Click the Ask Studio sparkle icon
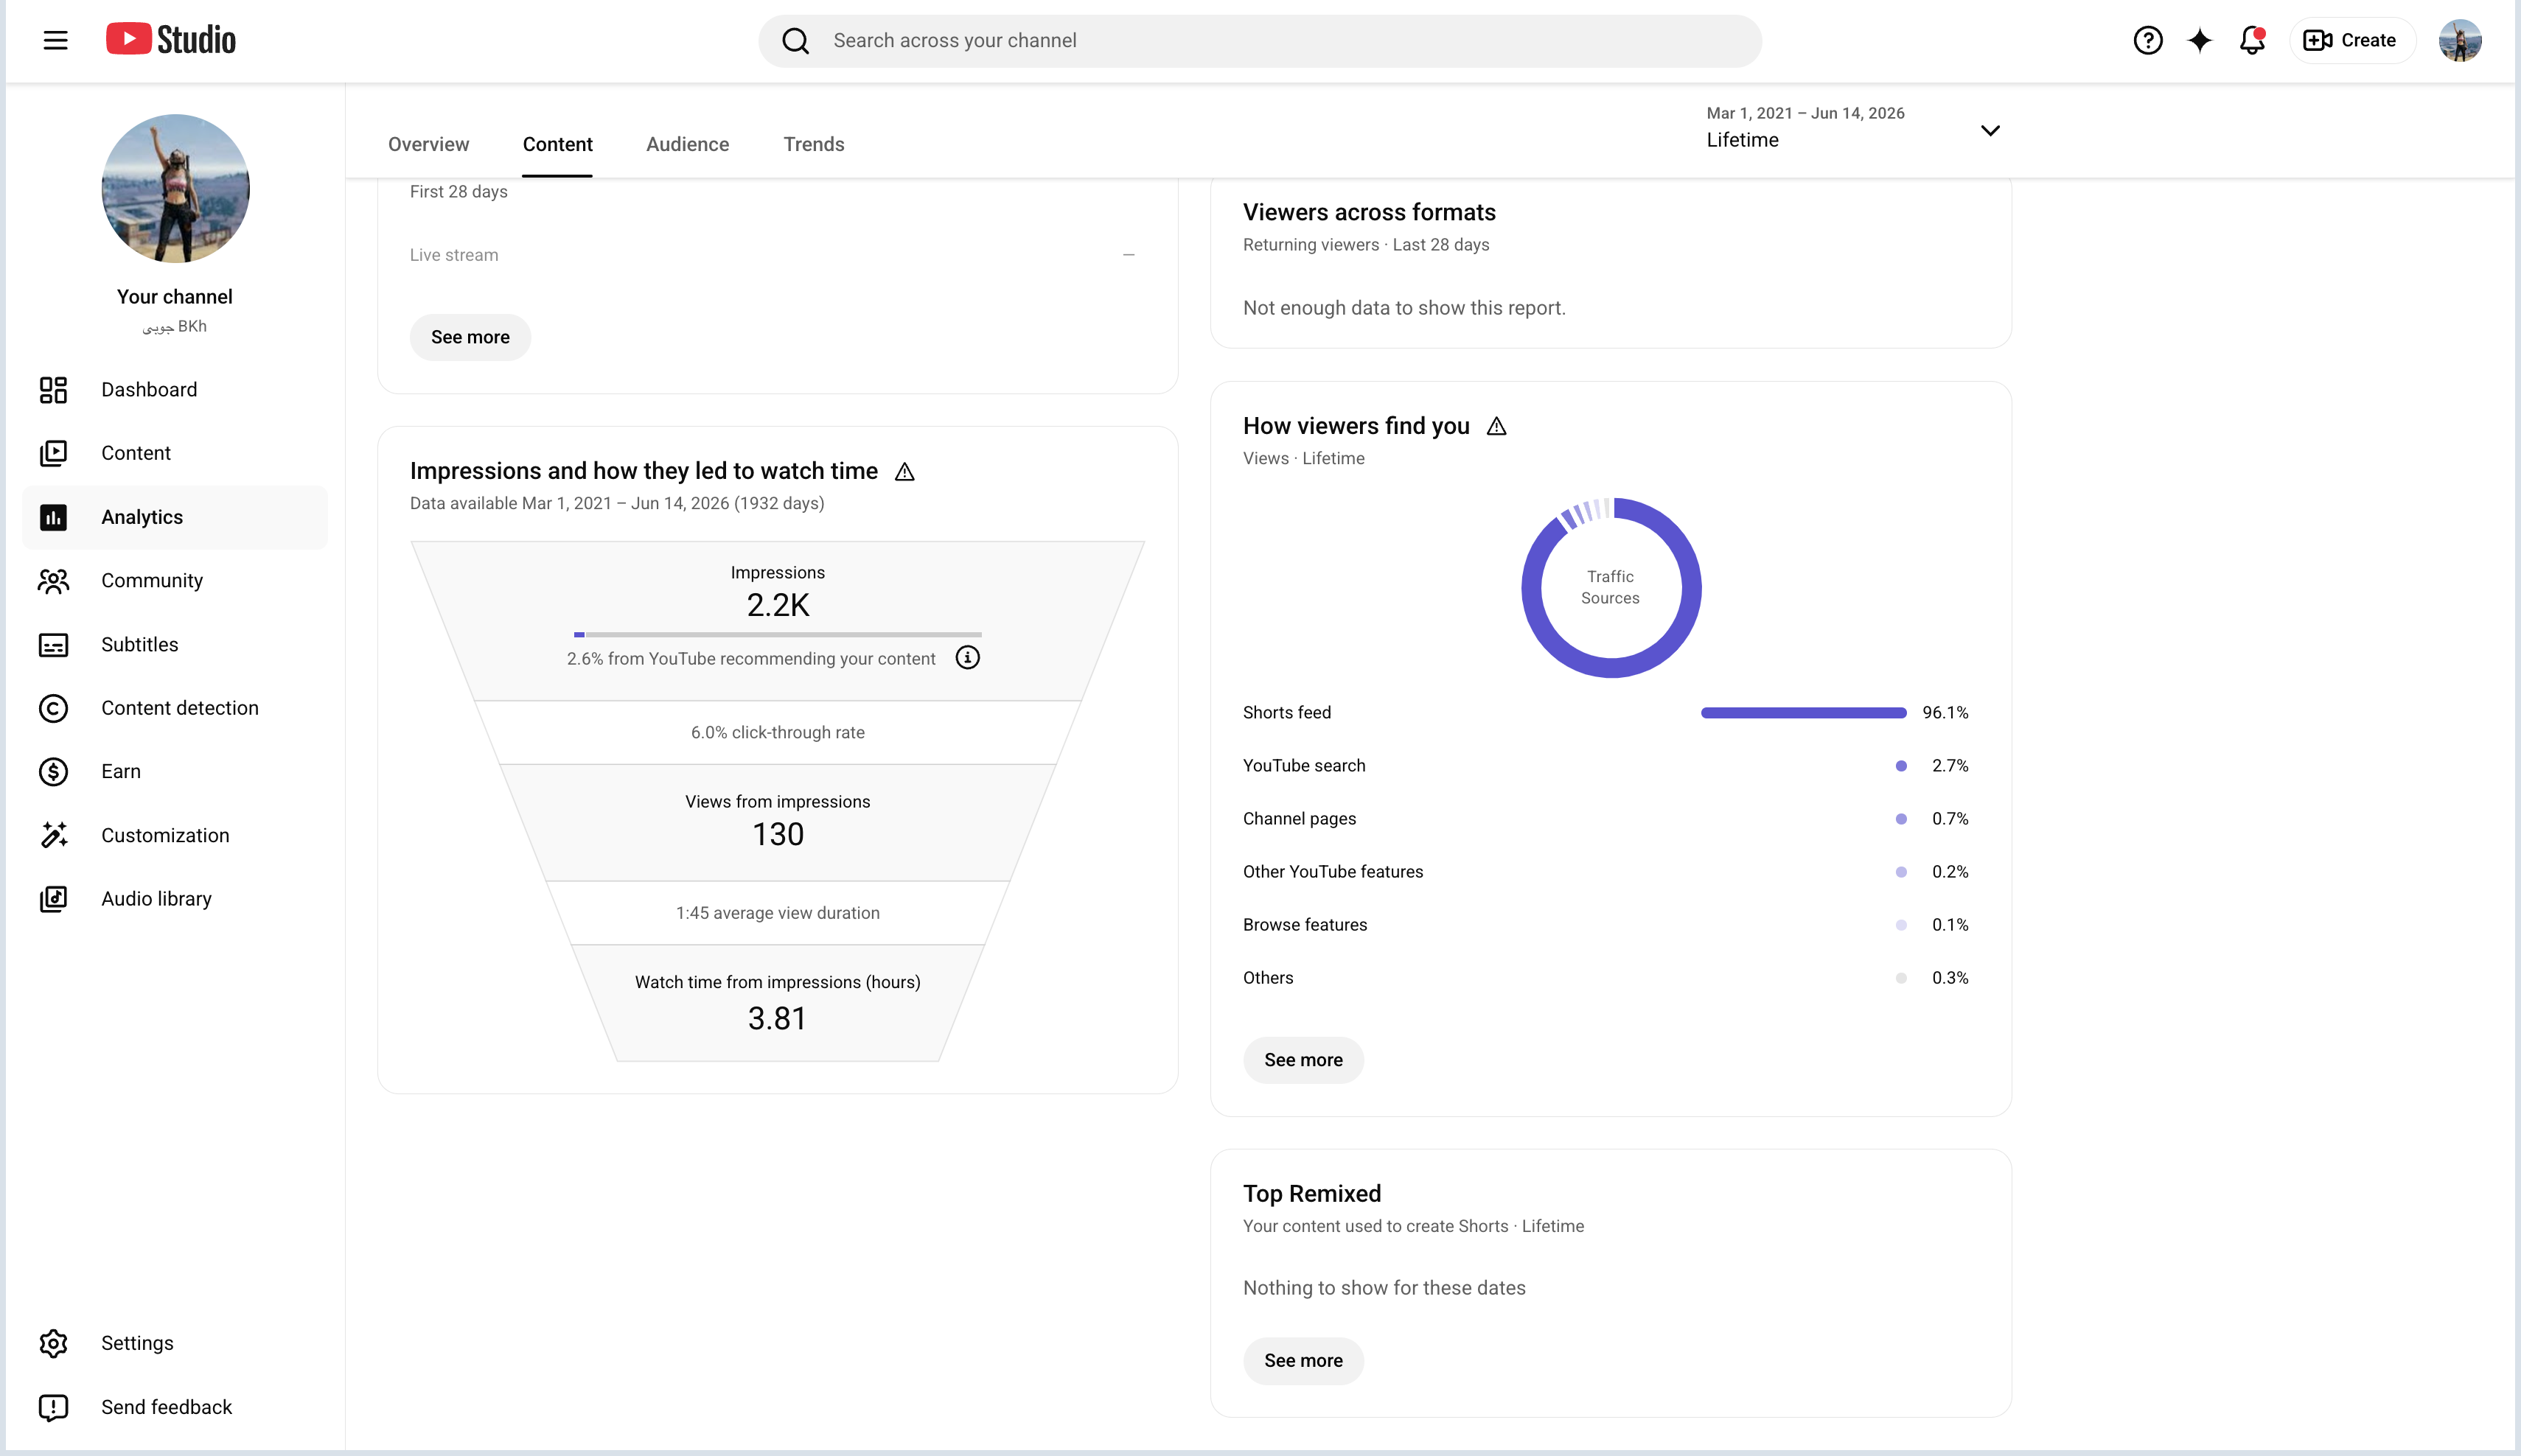 click(2200, 40)
